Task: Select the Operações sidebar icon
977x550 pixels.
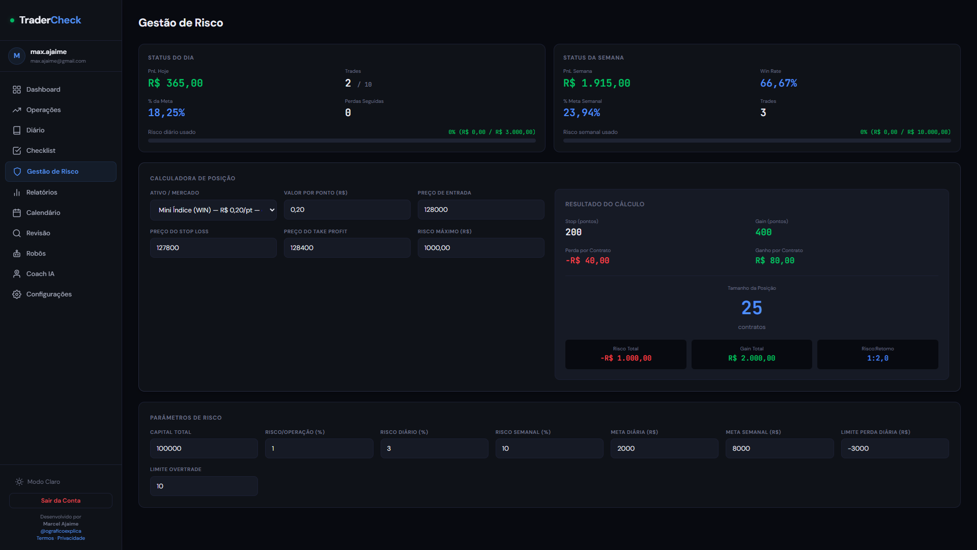Action: pyautogui.click(x=17, y=109)
